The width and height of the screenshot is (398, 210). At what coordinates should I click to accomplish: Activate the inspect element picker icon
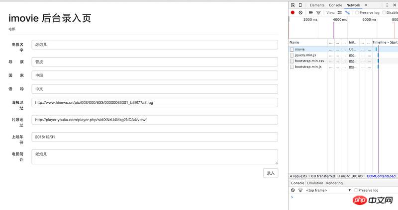click(x=293, y=5)
